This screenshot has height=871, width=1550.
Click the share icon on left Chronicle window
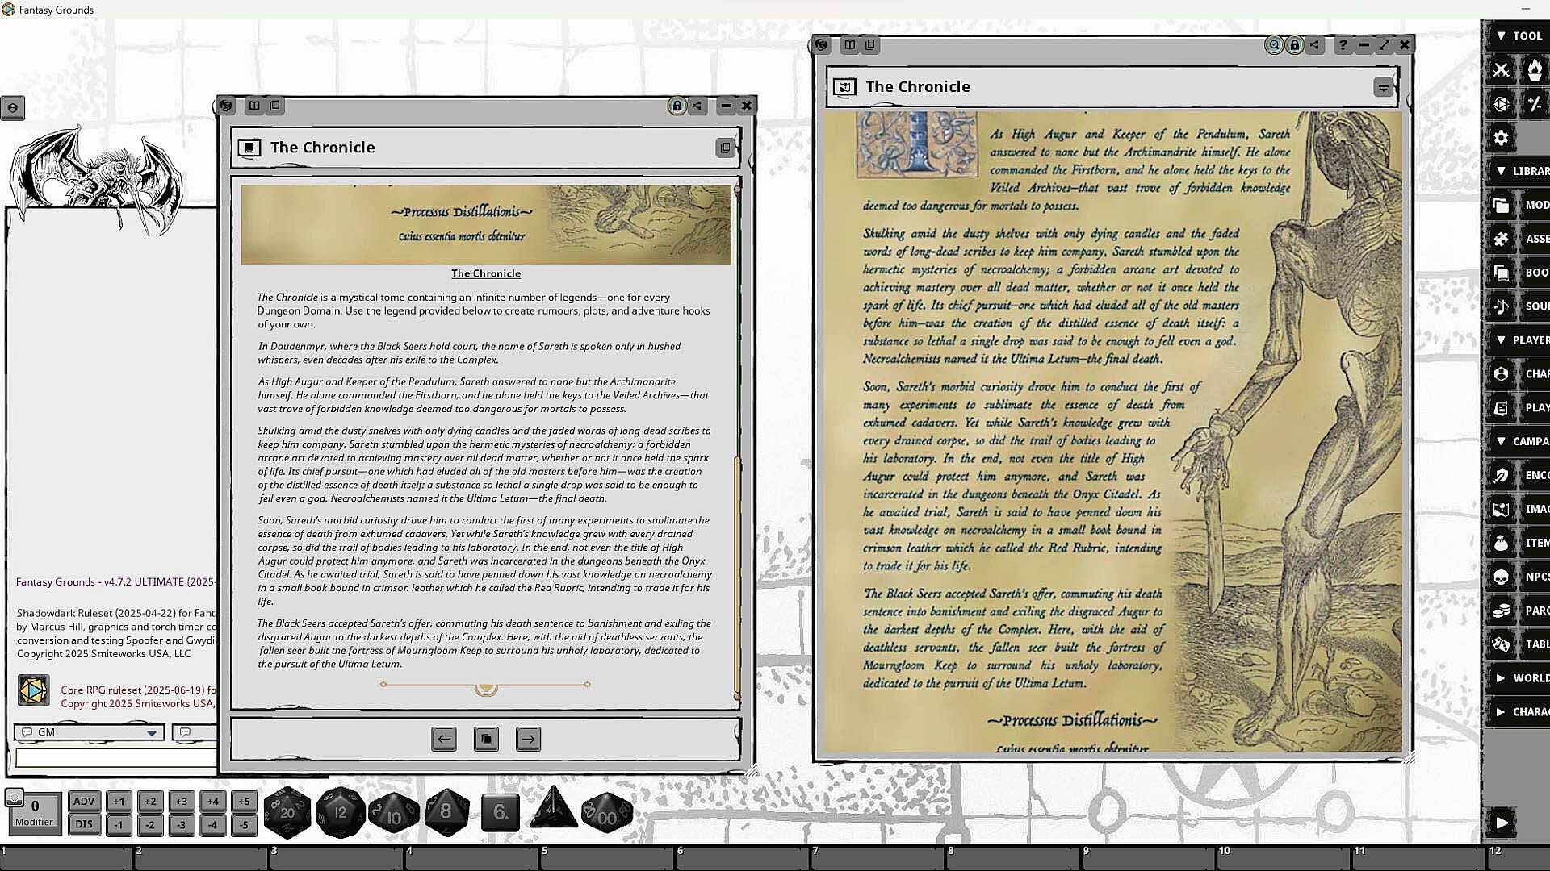click(x=697, y=106)
